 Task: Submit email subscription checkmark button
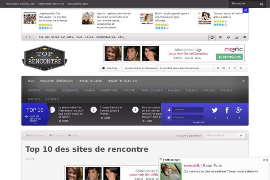click(x=241, y=135)
